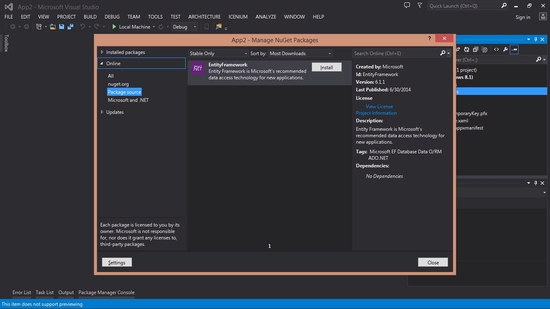Open the feedback speech bubble icon

pyautogui.click(x=407, y=5)
